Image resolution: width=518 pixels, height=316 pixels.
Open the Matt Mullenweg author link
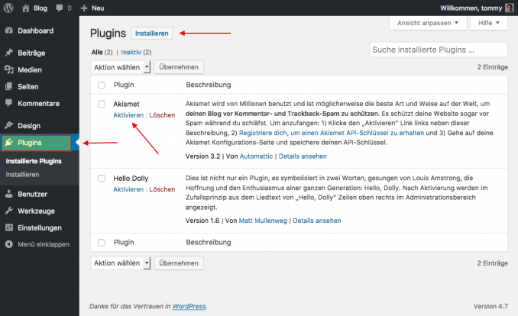pos(263,221)
